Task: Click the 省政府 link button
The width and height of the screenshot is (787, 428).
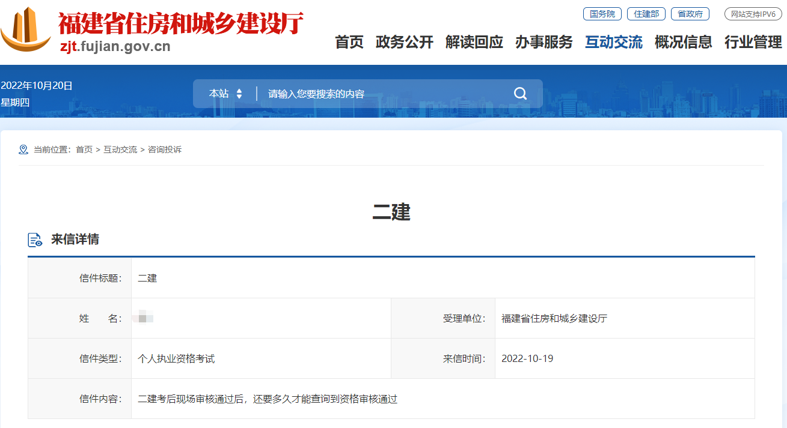Action: (690, 14)
